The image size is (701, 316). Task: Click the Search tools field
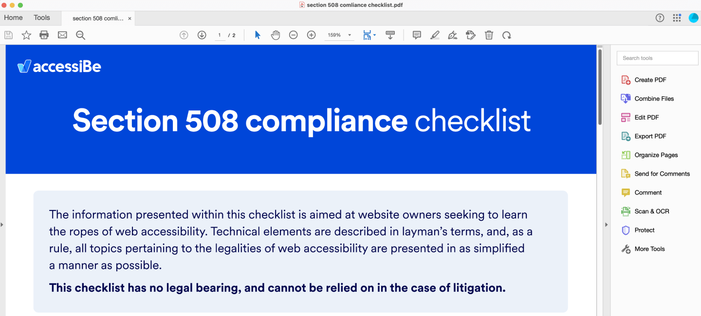click(657, 58)
